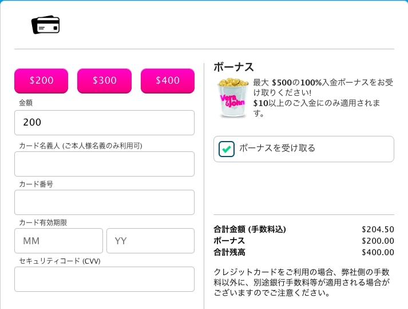Click the credit card icon at top
This screenshot has width=408, height=309.
click(46, 25)
